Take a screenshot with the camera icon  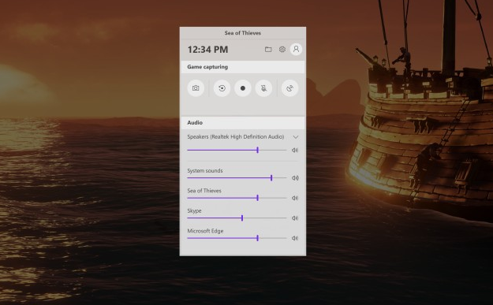tap(196, 88)
